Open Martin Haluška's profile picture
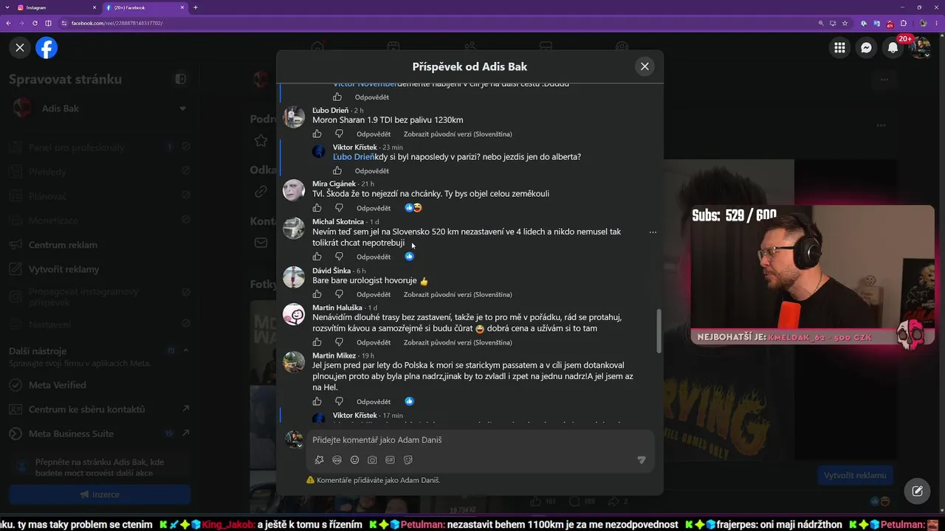 tap(294, 314)
